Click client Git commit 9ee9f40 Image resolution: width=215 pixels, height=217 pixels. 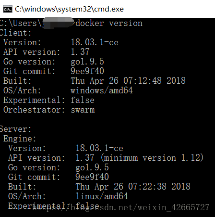tap(87, 71)
